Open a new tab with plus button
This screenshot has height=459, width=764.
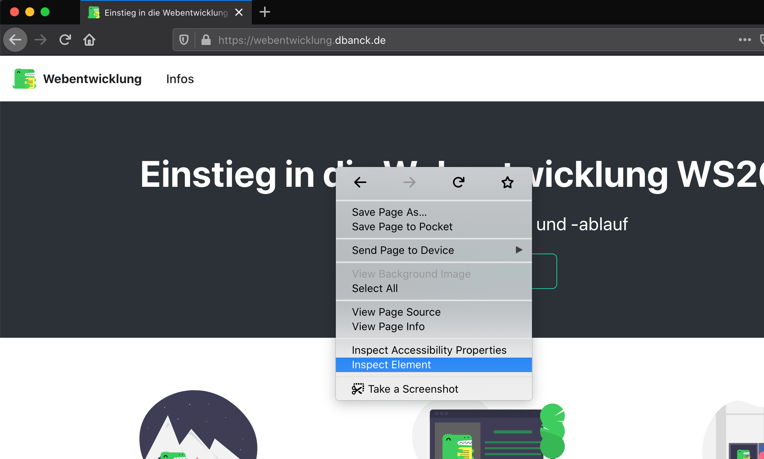pyautogui.click(x=265, y=12)
